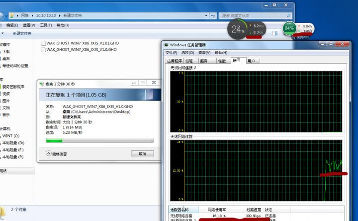Click the green 24% floating ball
The width and height of the screenshot is (358, 221).
[289, 28]
